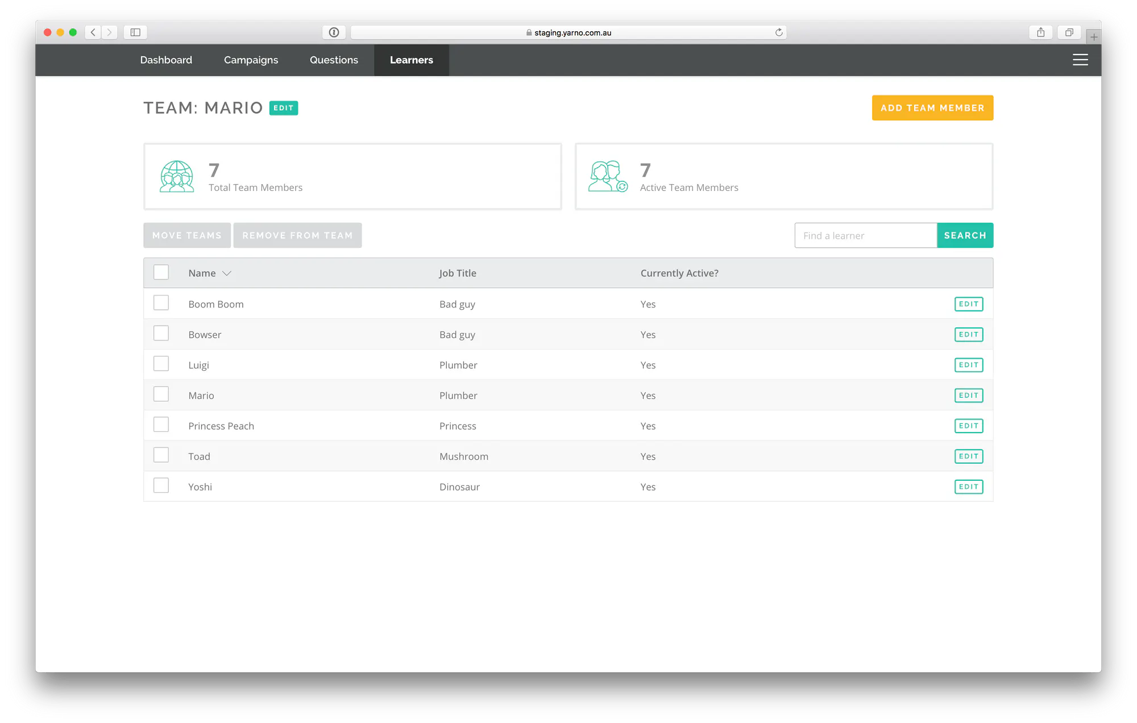1137x723 pixels.
Task: Click the teal Search button
Action: (x=965, y=235)
